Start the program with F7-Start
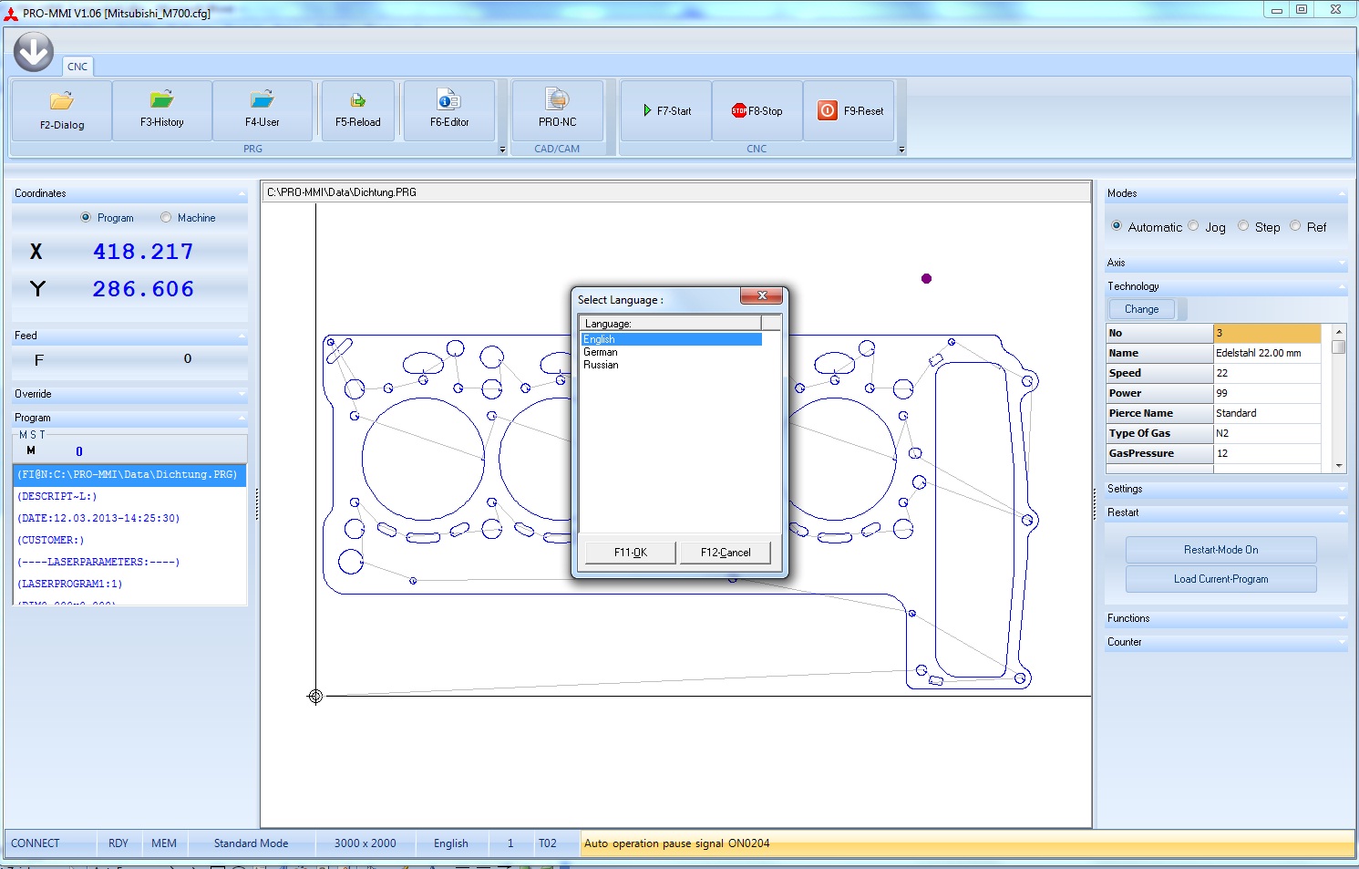 (x=666, y=111)
